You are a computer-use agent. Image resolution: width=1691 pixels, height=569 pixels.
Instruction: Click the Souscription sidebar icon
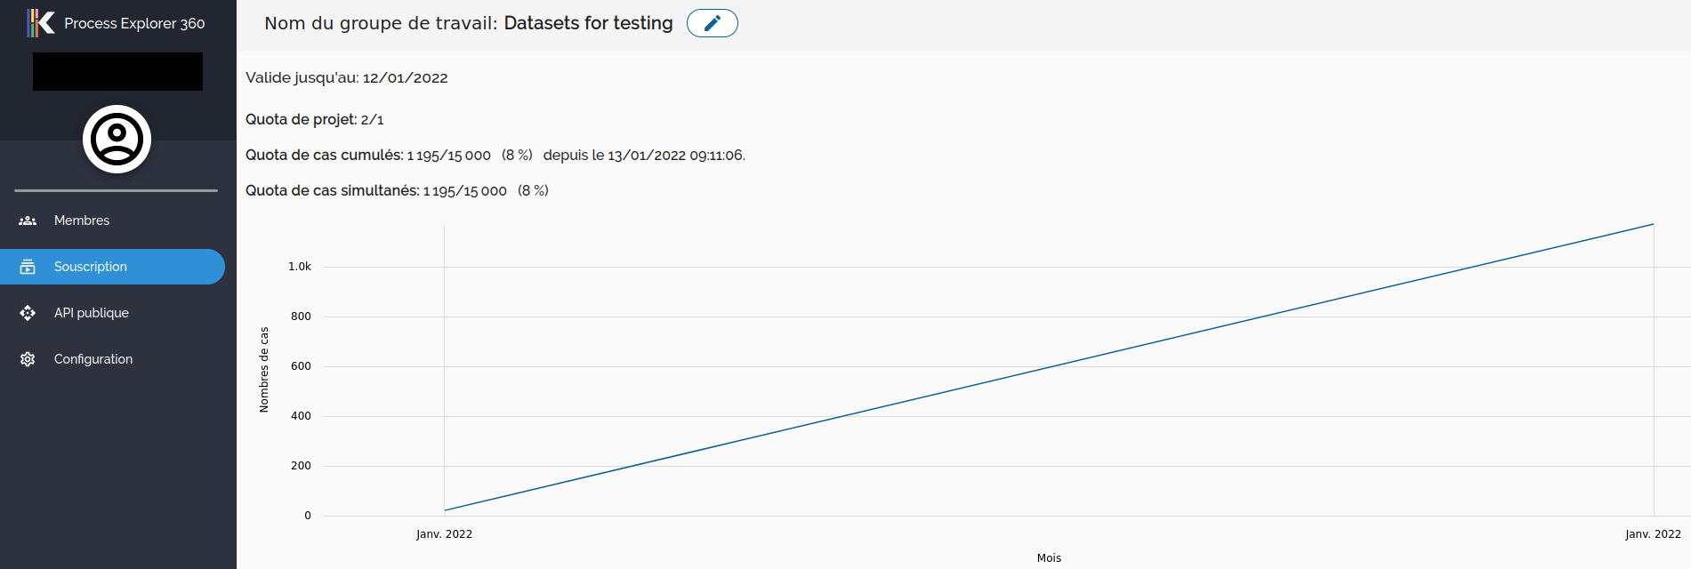pos(28,267)
